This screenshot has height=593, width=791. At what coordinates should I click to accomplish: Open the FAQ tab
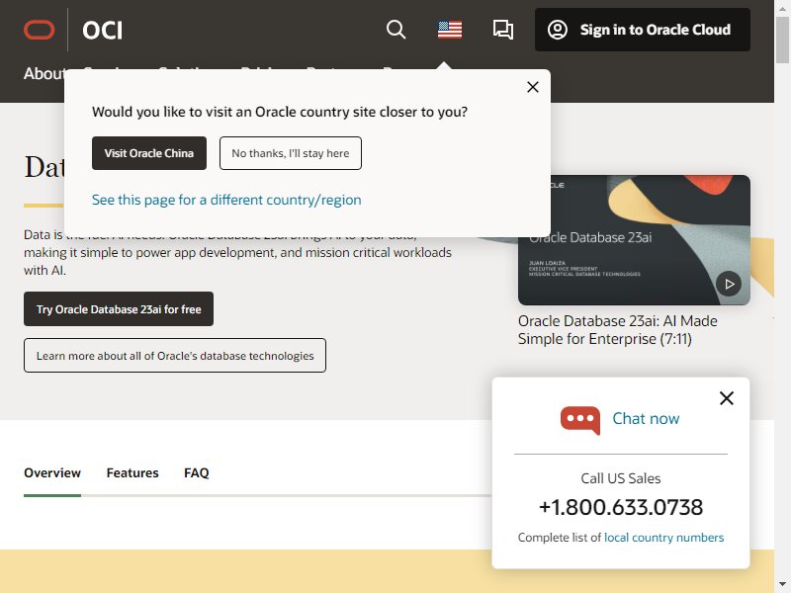coord(196,473)
